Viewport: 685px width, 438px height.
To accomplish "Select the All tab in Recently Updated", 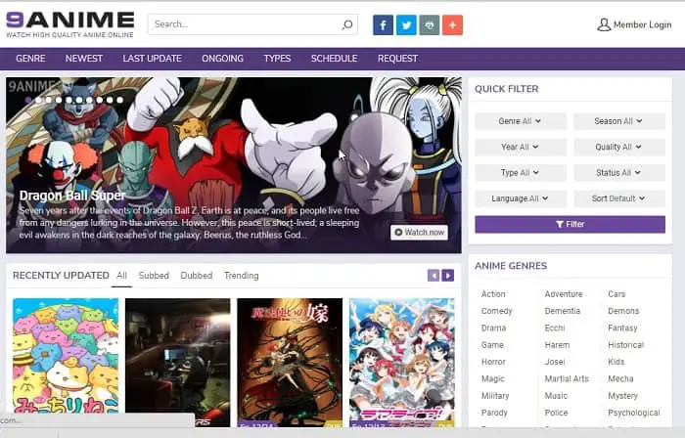I will (x=121, y=276).
